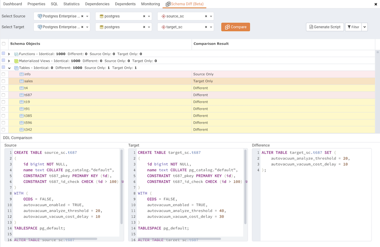The image size is (380, 247).
Task: Click the table icon beside t4
Action: click(x=21, y=88)
